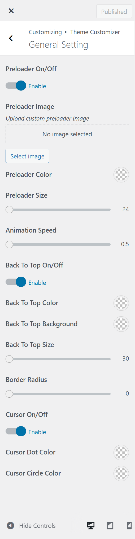Switch to desktop preview icon
The width and height of the screenshot is (135, 539).
(x=91, y=525)
